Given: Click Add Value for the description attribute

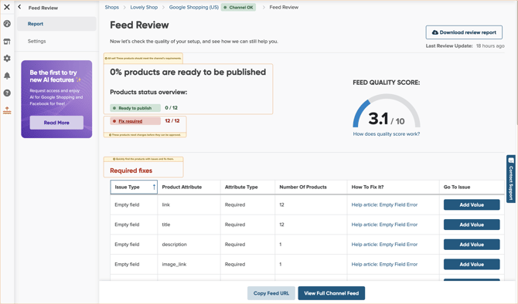Looking at the screenshot, I should 472,245.
